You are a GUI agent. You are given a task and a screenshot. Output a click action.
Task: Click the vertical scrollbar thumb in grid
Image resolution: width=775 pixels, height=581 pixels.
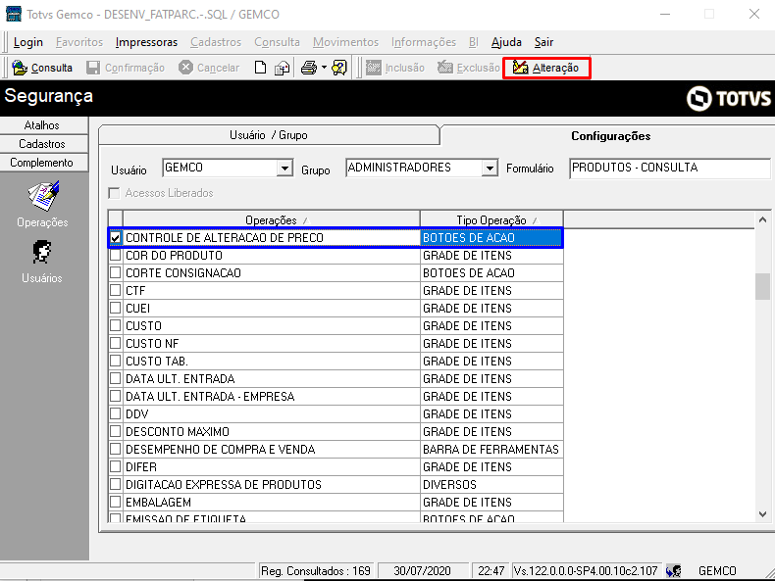[x=762, y=286]
